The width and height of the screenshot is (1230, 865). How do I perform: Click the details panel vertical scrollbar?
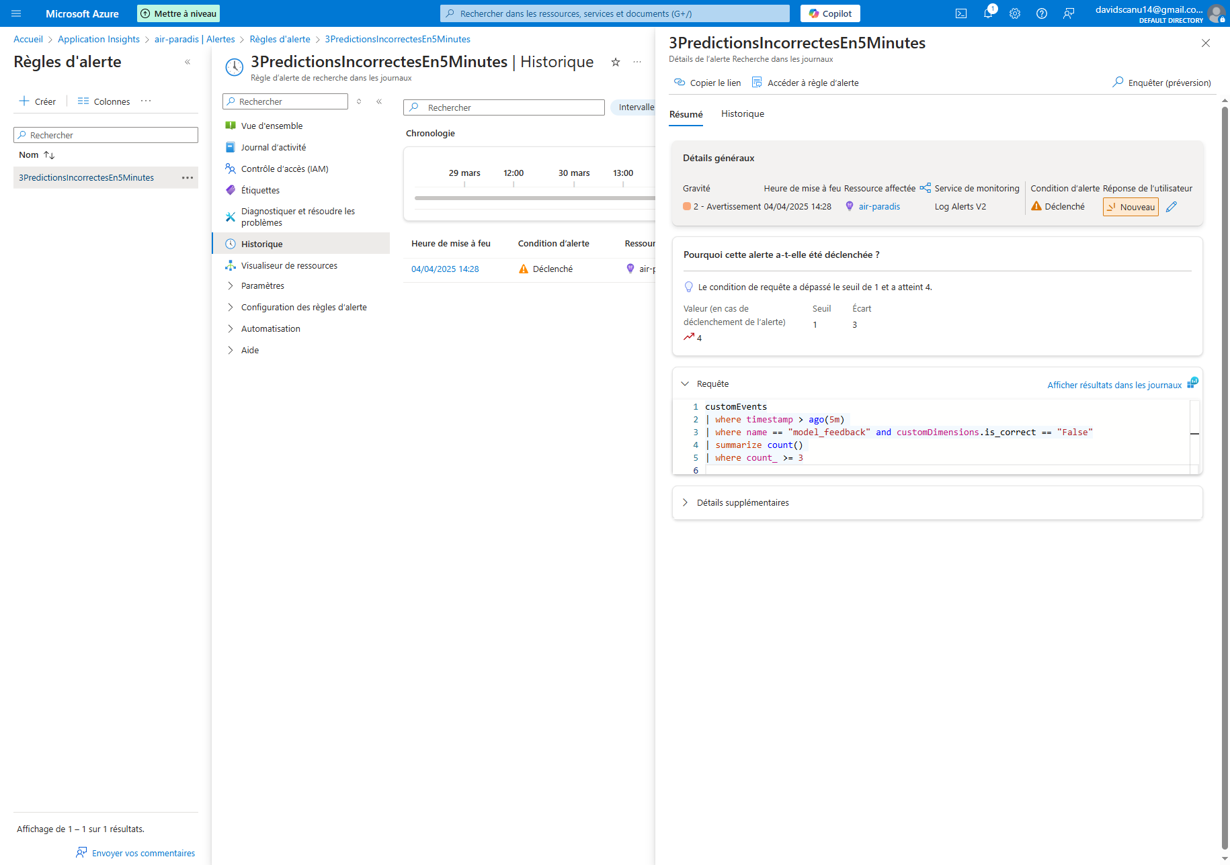(x=1225, y=477)
